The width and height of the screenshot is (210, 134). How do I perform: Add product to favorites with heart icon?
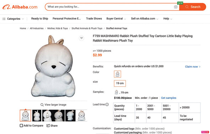click(81, 38)
